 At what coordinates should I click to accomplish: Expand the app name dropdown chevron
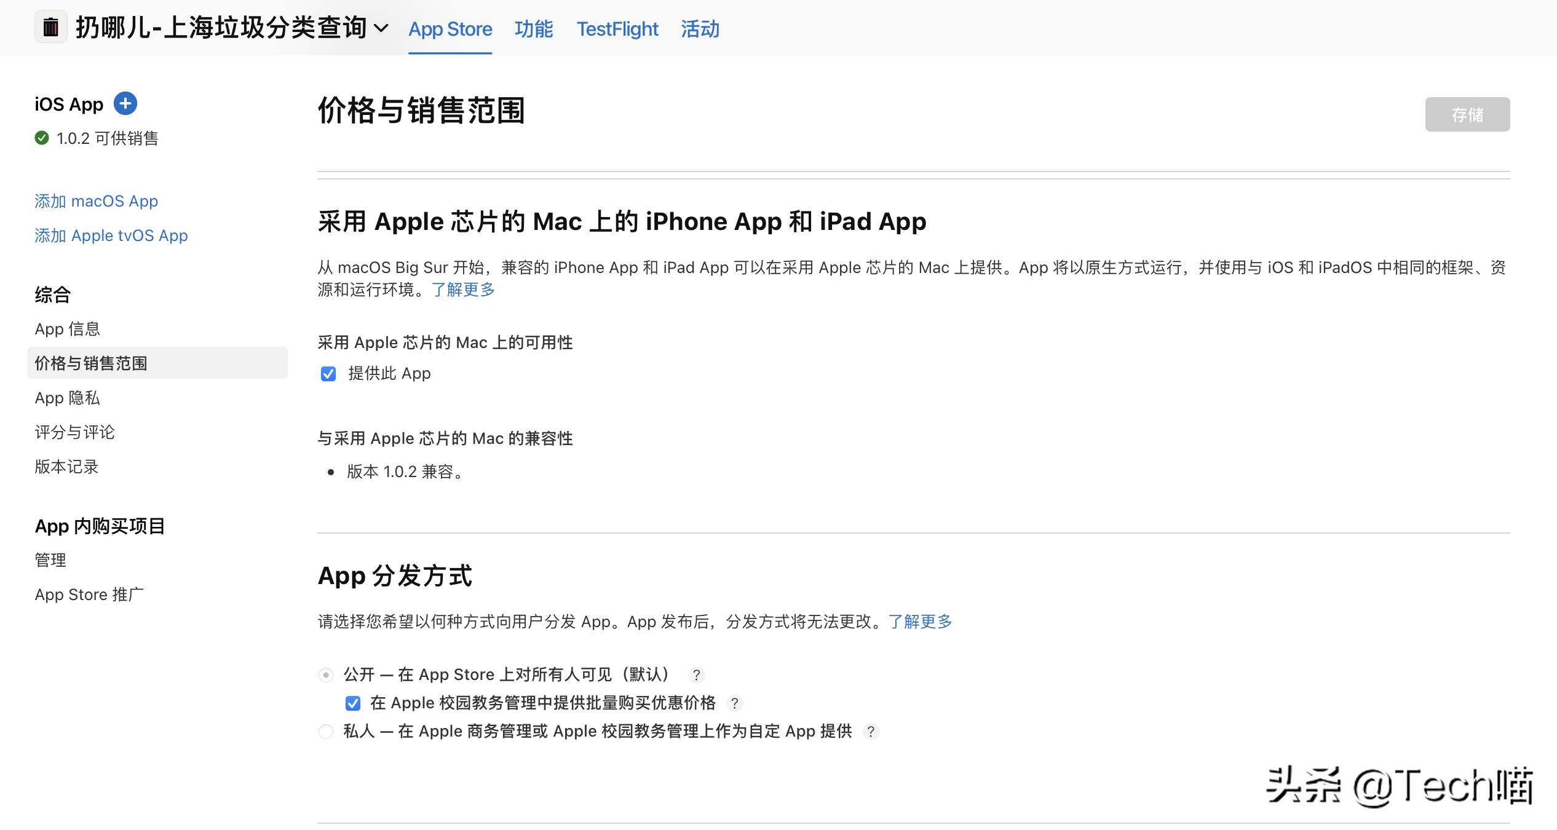pos(382,28)
